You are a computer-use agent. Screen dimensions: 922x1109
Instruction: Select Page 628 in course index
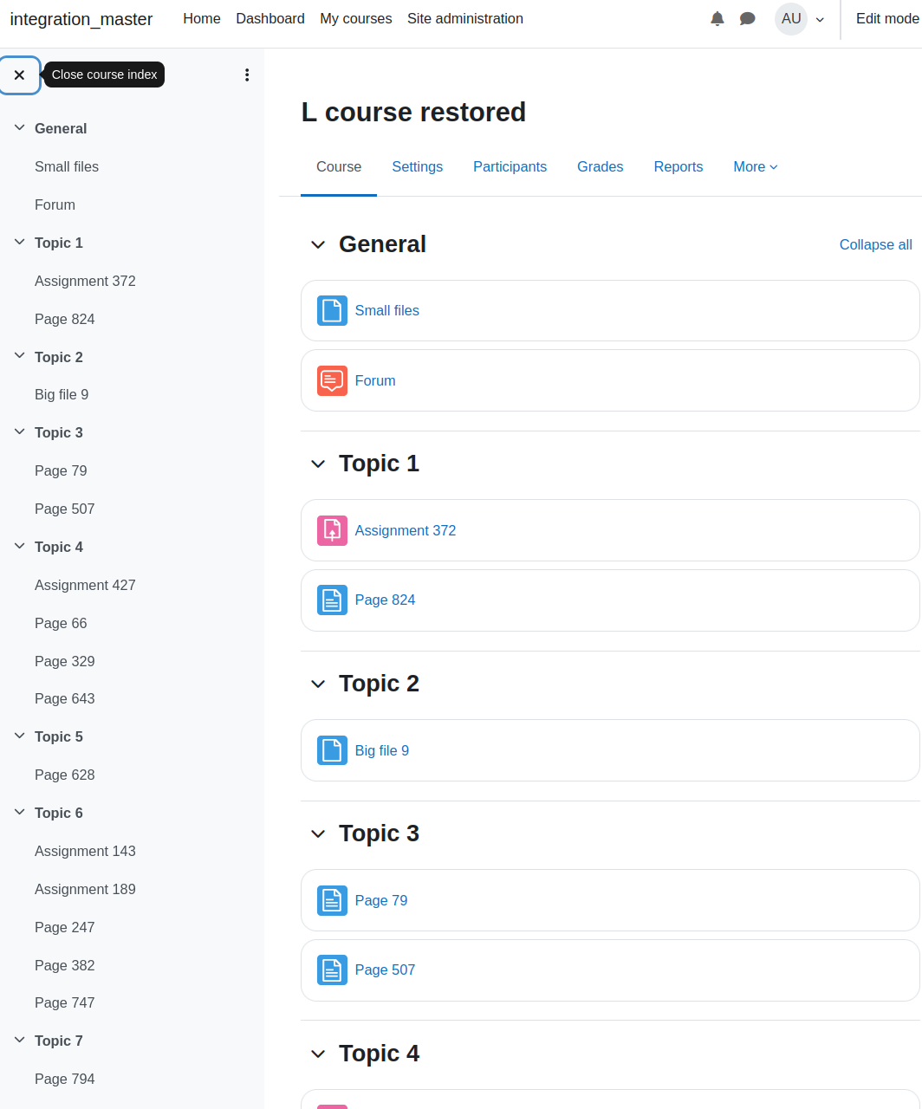[64, 775]
